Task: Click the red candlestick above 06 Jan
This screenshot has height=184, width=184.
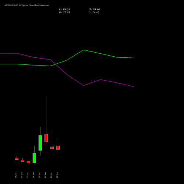Action: click(x=22, y=160)
